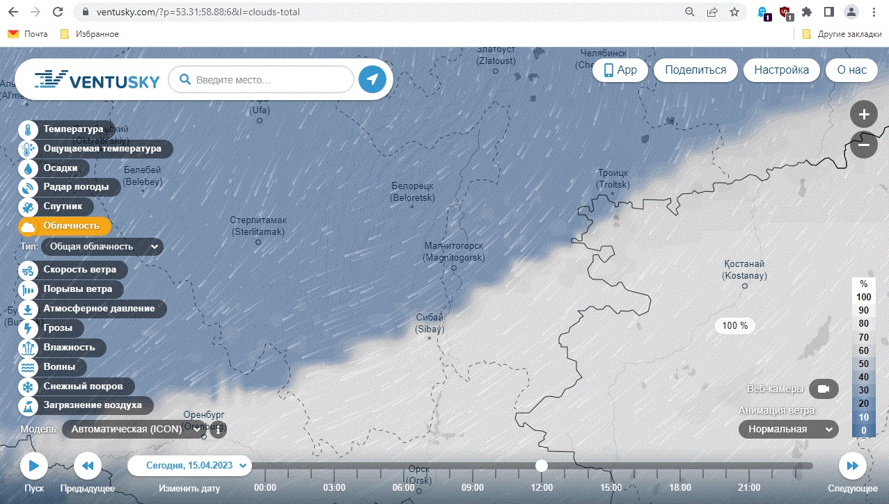Select the Температура thermometer icon
The width and height of the screenshot is (889, 504).
(x=28, y=129)
